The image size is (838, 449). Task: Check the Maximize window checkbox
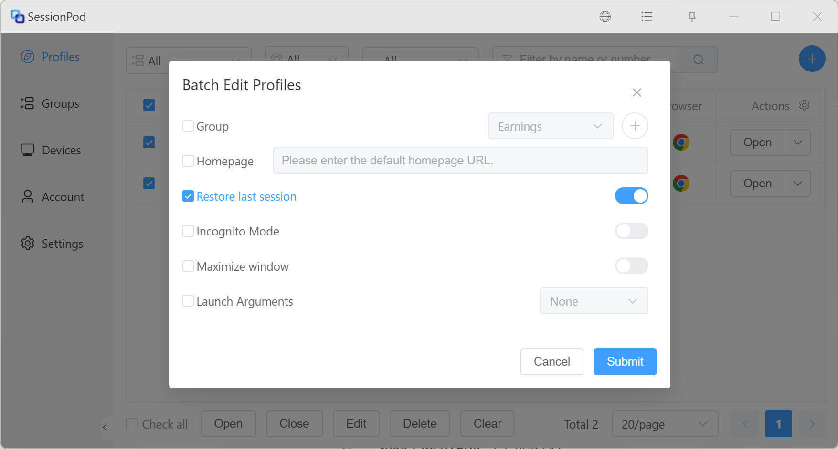click(188, 266)
